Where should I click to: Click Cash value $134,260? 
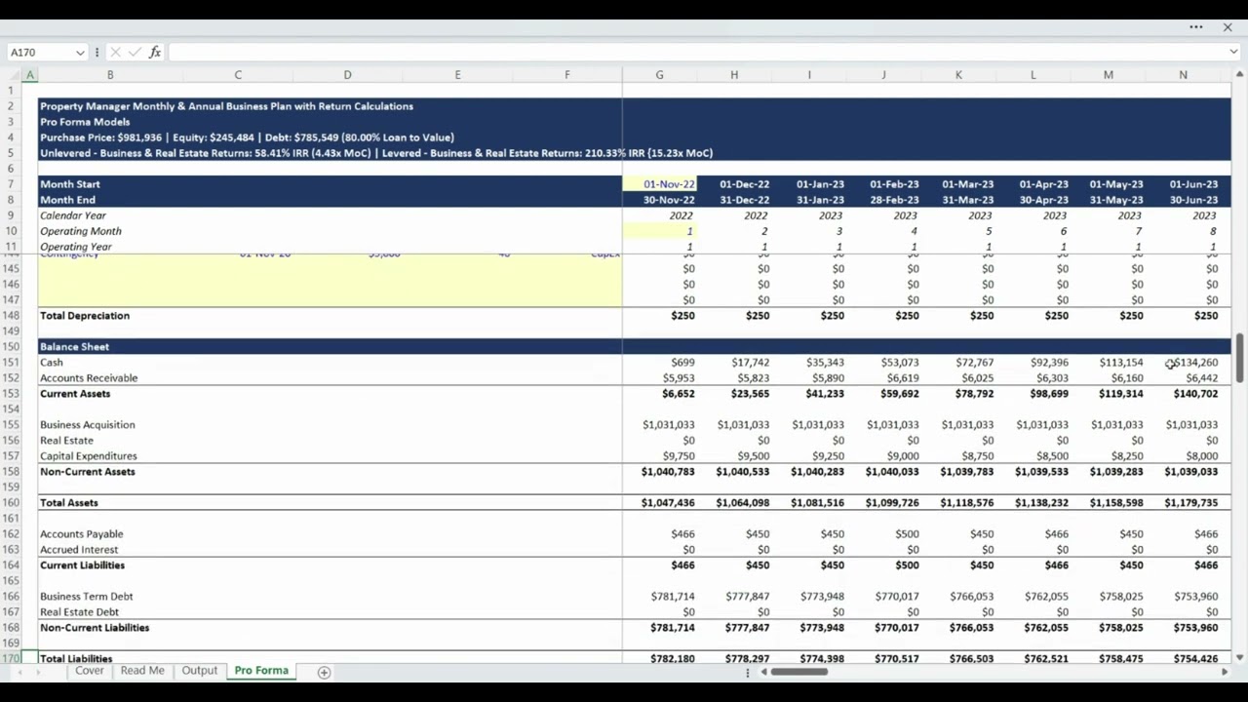point(1196,363)
